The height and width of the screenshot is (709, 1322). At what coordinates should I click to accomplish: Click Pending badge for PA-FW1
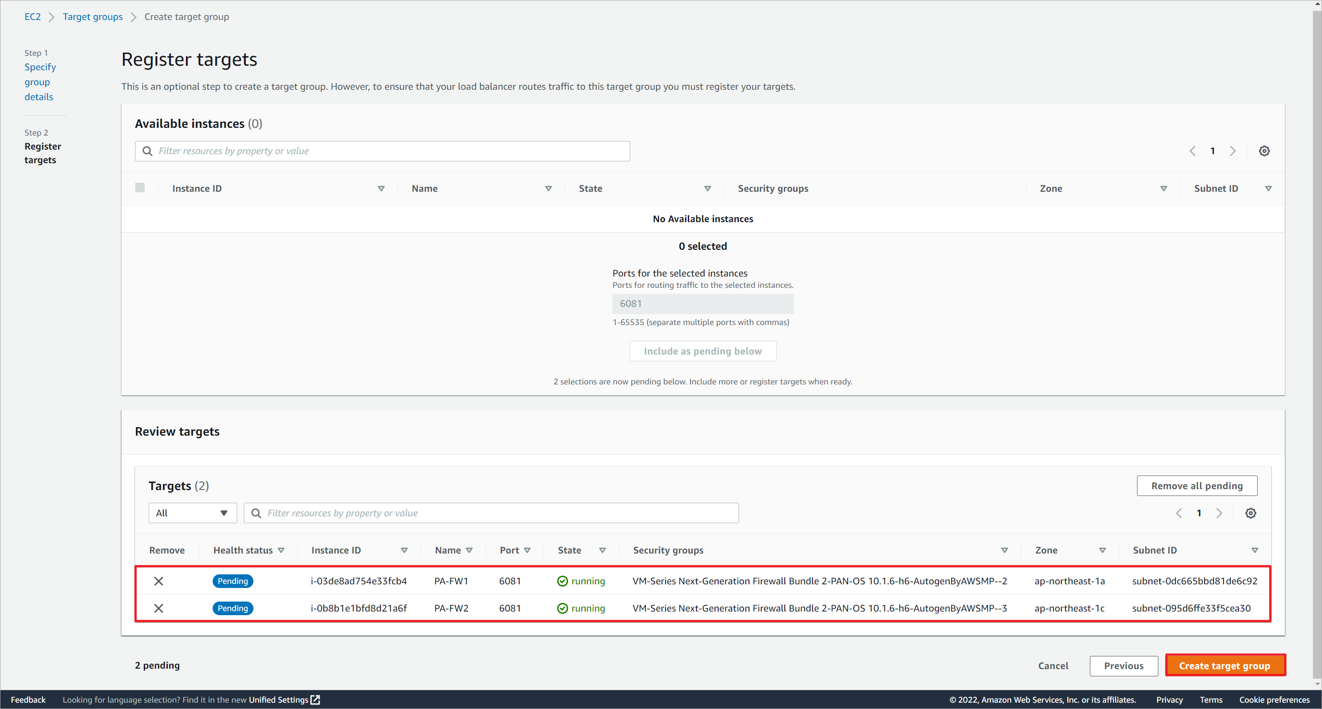coord(233,581)
